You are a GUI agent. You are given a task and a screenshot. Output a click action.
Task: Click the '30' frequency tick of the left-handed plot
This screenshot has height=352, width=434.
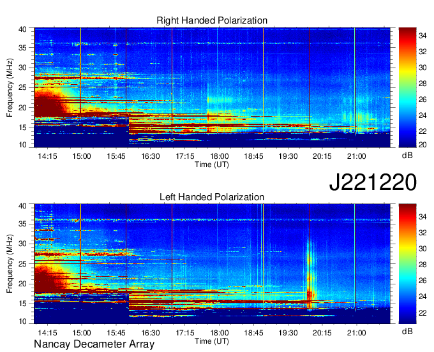coord(23,244)
